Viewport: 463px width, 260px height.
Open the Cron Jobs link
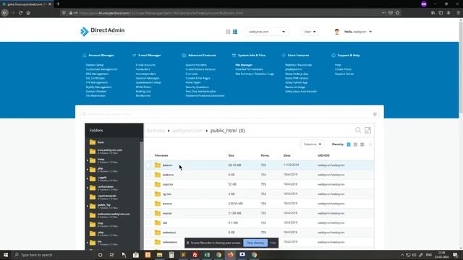coord(191,74)
